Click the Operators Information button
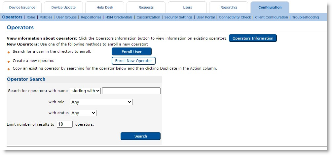The image size is (332, 155). (253, 38)
